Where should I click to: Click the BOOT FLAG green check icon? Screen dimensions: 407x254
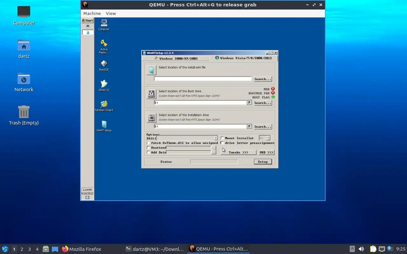(273, 97)
